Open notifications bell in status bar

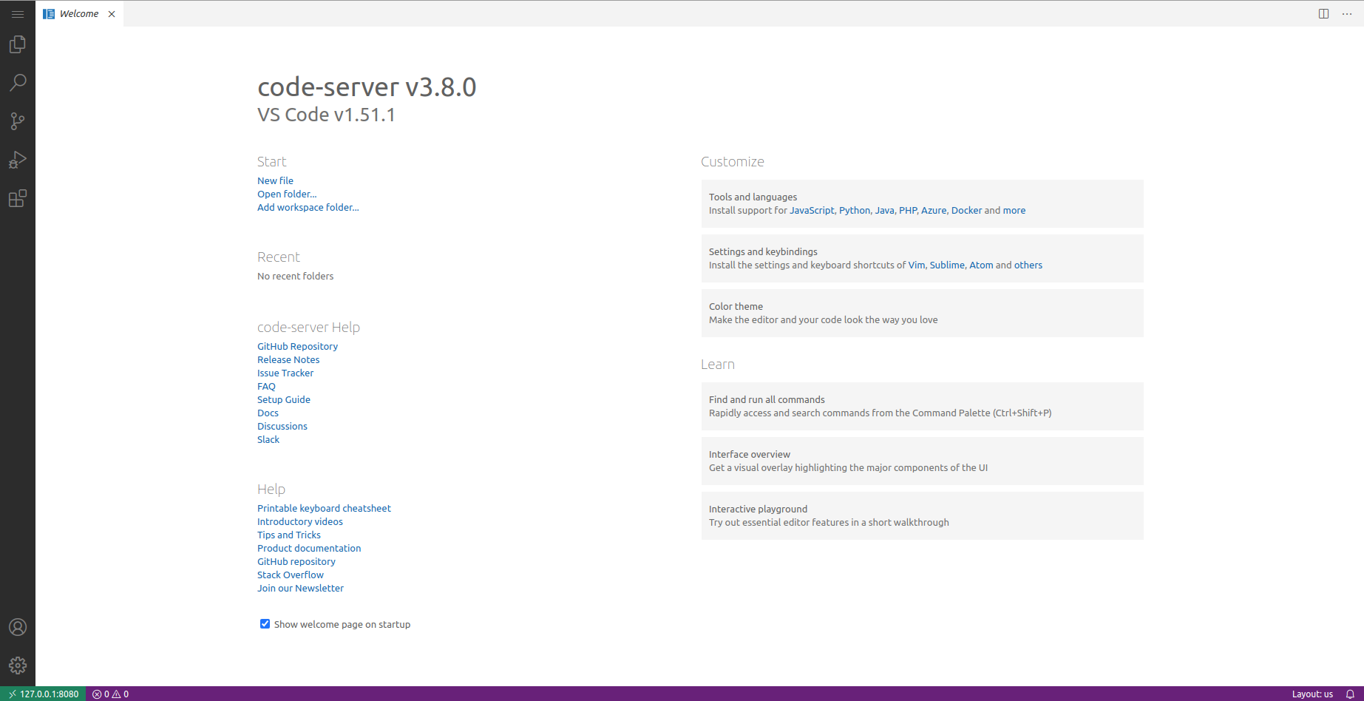coord(1350,694)
